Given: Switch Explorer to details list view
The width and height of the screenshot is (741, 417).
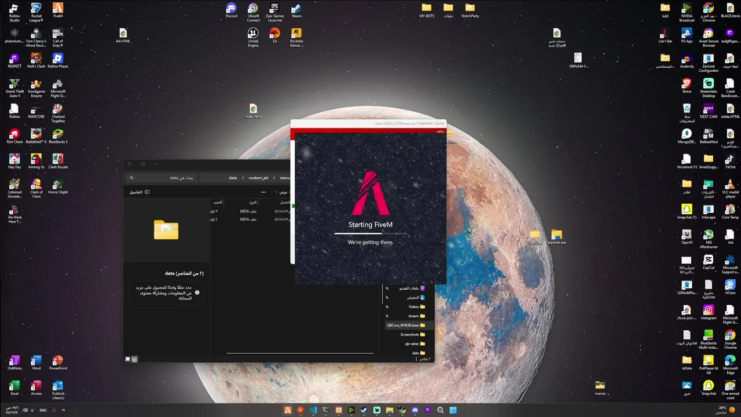Looking at the screenshot, I should point(134,359).
